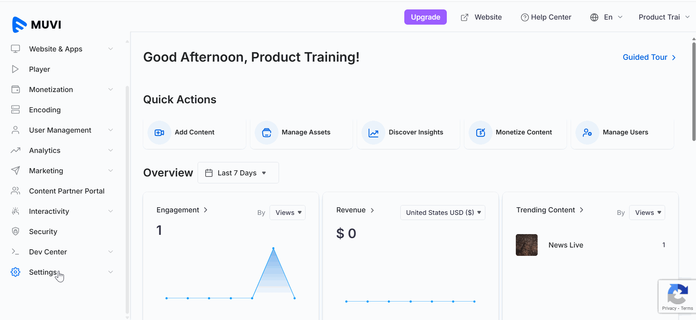Click the Add Content camera icon
The height and width of the screenshot is (320, 696).
[x=159, y=133]
